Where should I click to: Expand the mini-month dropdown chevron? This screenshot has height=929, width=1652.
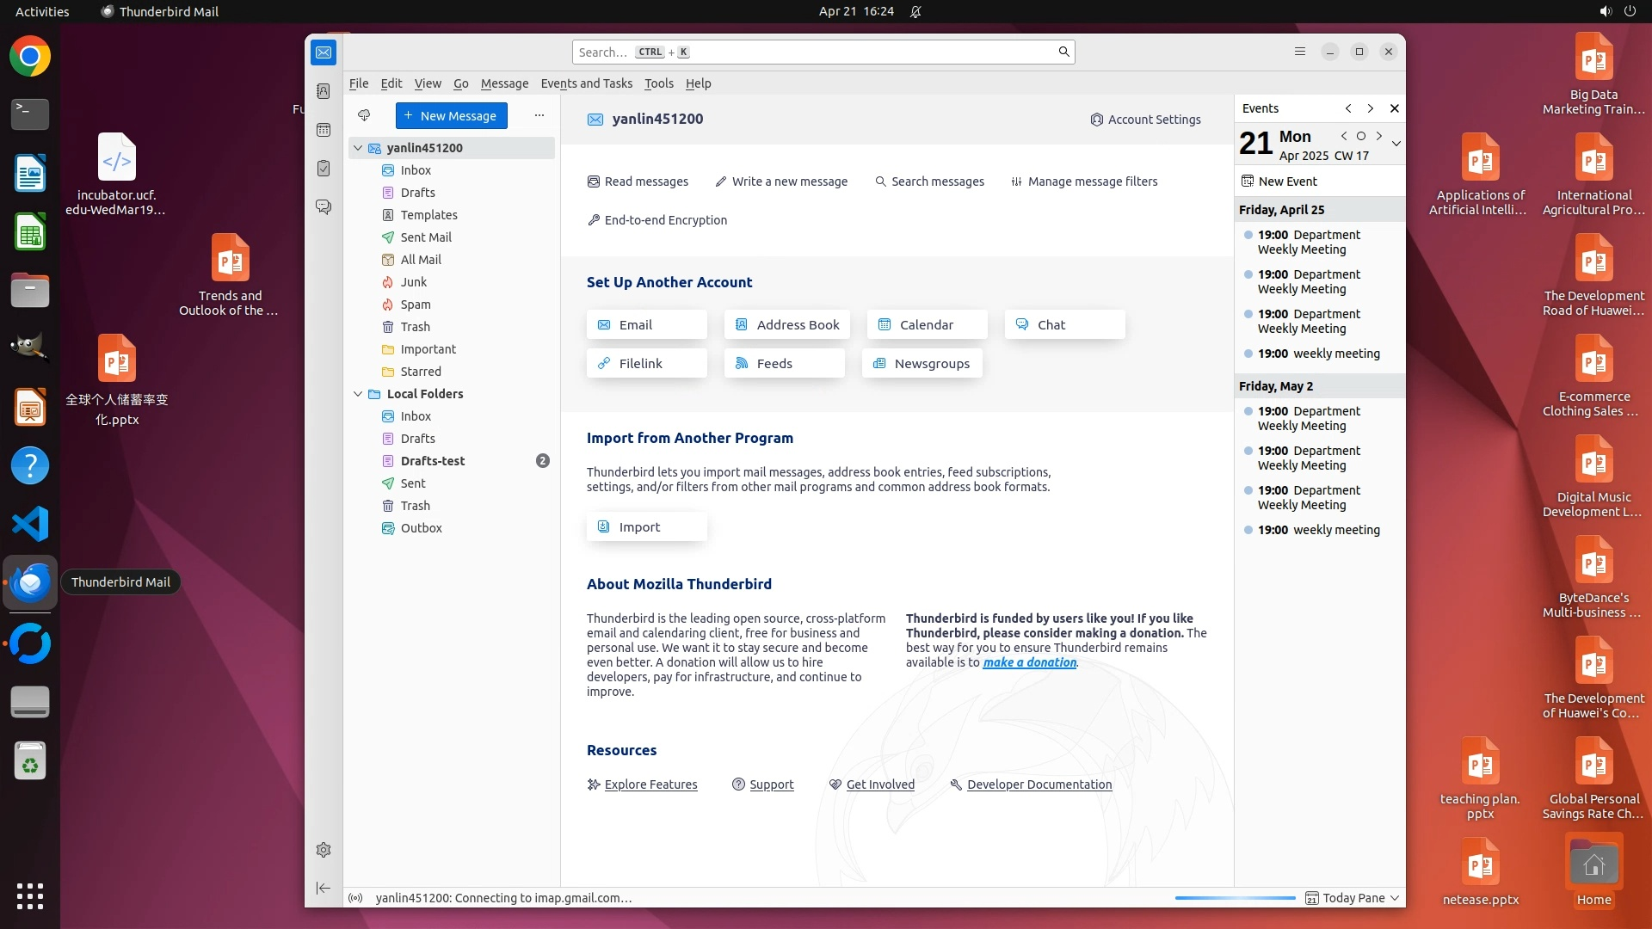[1396, 144]
